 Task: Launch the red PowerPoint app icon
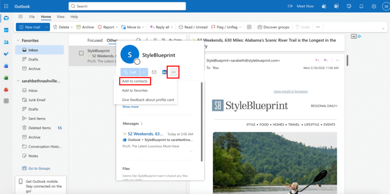click(6, 90)
